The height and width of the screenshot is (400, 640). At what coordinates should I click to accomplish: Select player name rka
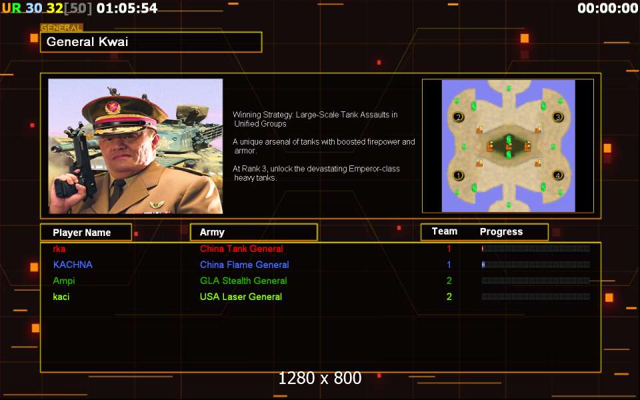pos(59,249)
